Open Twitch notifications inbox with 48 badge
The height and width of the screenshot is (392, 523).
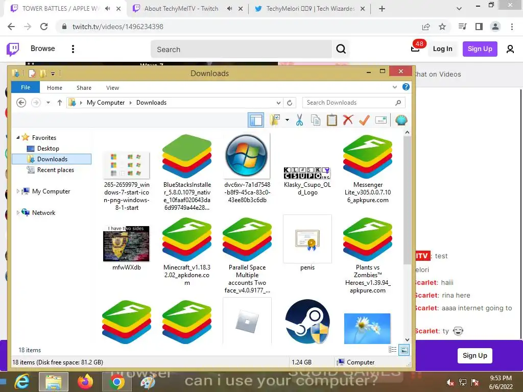(415, 48)
